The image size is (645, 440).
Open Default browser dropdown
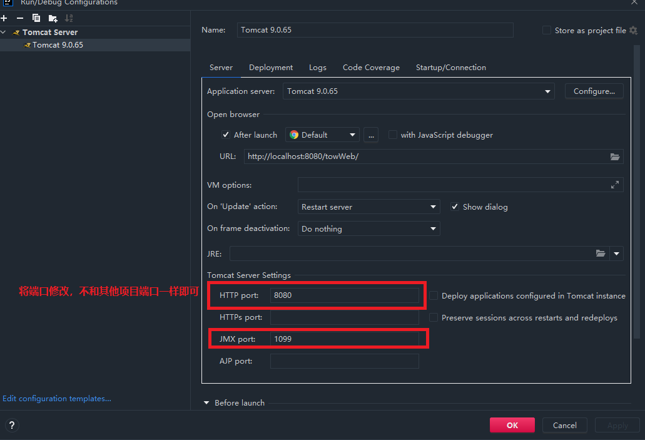[322, 135]
